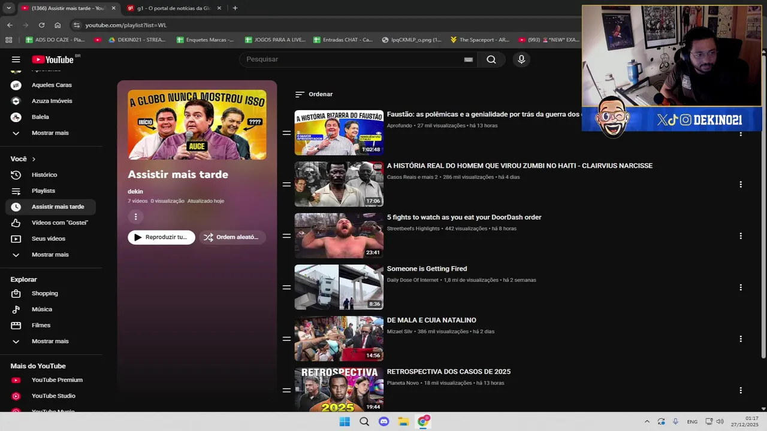The image size is (767, 431).
Task: Open the Aprofundo channel link
Action: pos(399,126)
